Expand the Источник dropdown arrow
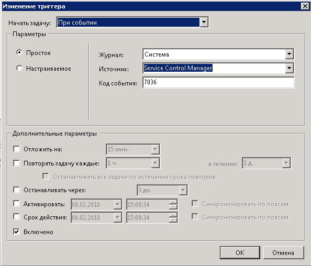 pyautogui.click(x=290, y=68)
